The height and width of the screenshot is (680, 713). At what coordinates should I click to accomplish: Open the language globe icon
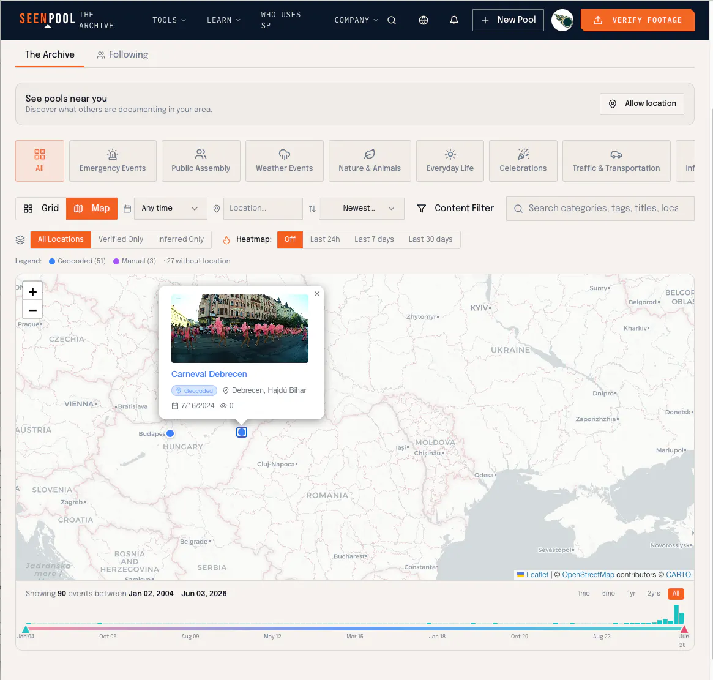click(424, 20)
